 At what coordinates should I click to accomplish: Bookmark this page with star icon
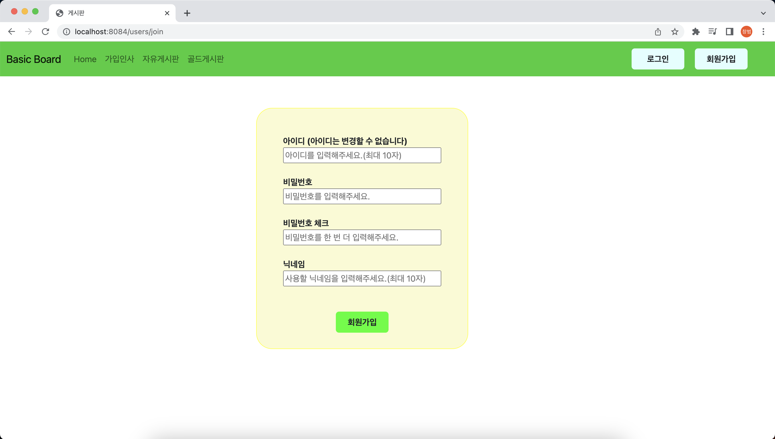(x=675, y=32)
